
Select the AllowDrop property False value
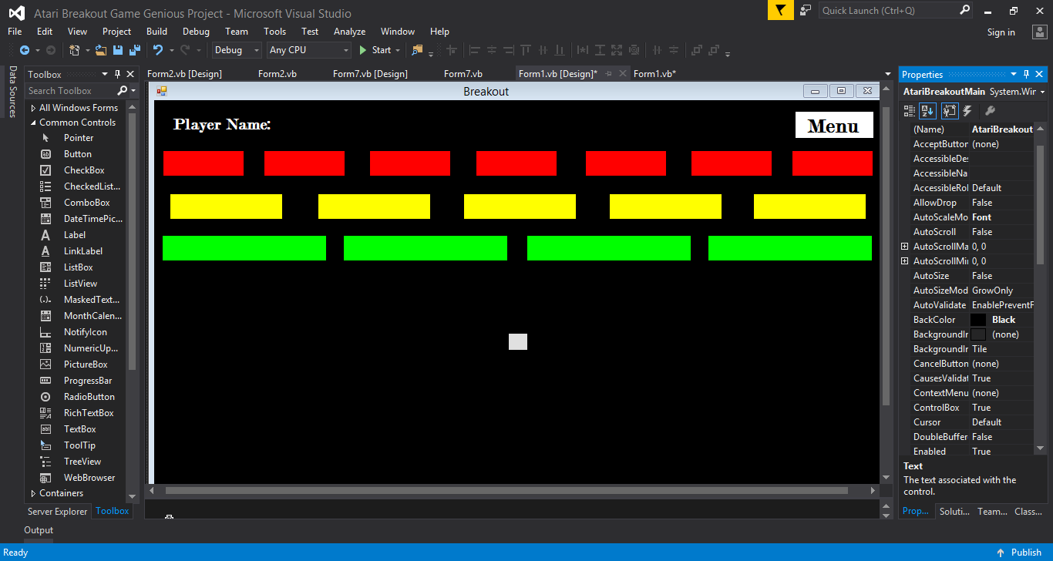pos(1001,203)
